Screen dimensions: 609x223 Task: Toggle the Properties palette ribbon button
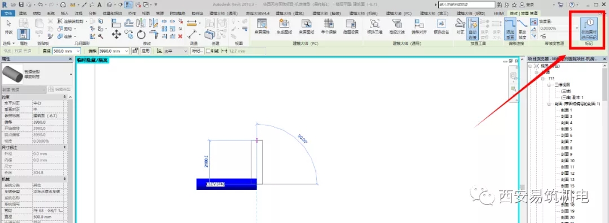24,34
